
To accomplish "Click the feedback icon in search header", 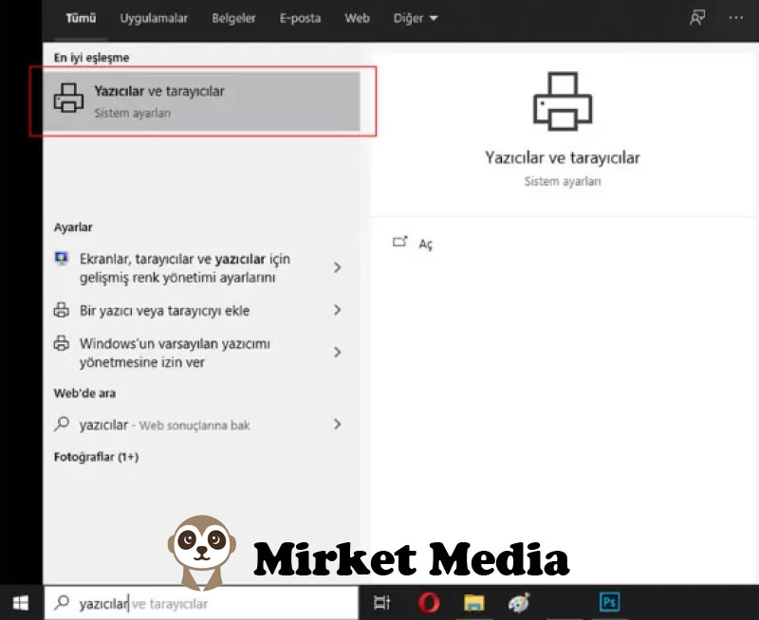I will point(697,18).
